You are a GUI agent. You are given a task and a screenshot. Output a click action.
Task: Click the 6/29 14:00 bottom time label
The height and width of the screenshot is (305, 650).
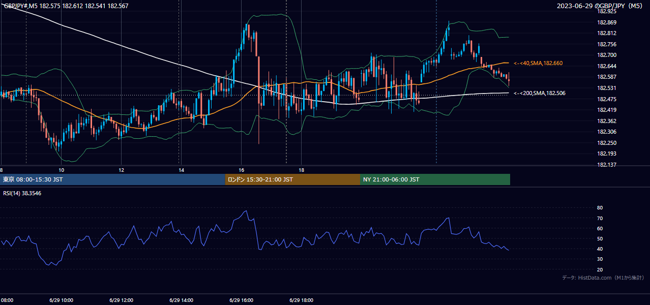181,300
